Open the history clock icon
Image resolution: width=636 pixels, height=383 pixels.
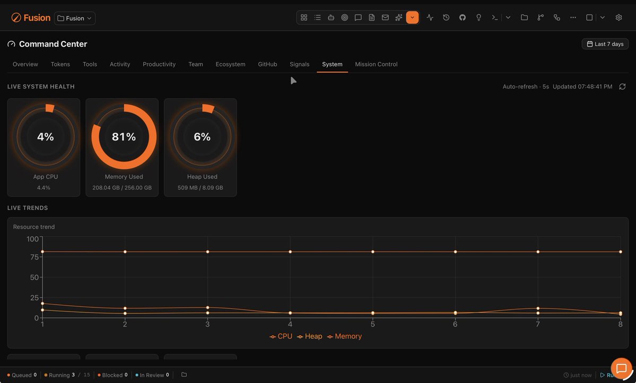[x=446, y=18]
